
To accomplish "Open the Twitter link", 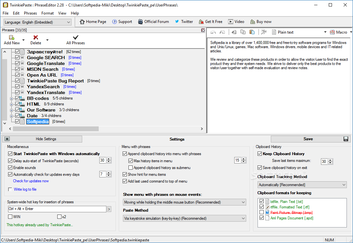I will (x=184, y=22).
